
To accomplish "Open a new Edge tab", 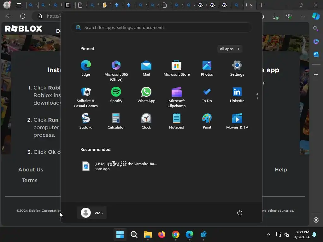I will click(x=261, y=5).
